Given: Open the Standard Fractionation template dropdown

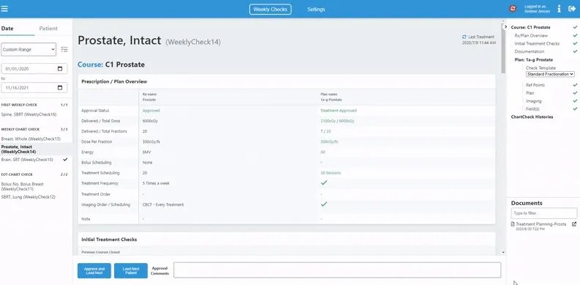Looking at the screenshot, I should [x=550, y=74].
